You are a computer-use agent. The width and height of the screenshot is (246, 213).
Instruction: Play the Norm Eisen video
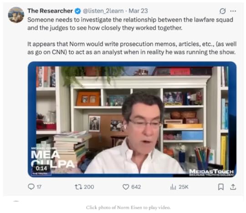pos(132,119)
